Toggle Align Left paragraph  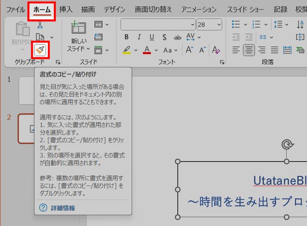(236, 50)
